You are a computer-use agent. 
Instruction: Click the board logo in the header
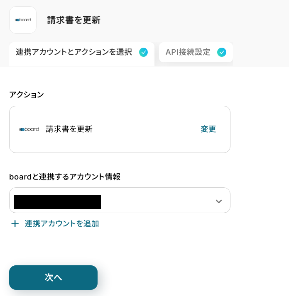click(23, 20)
